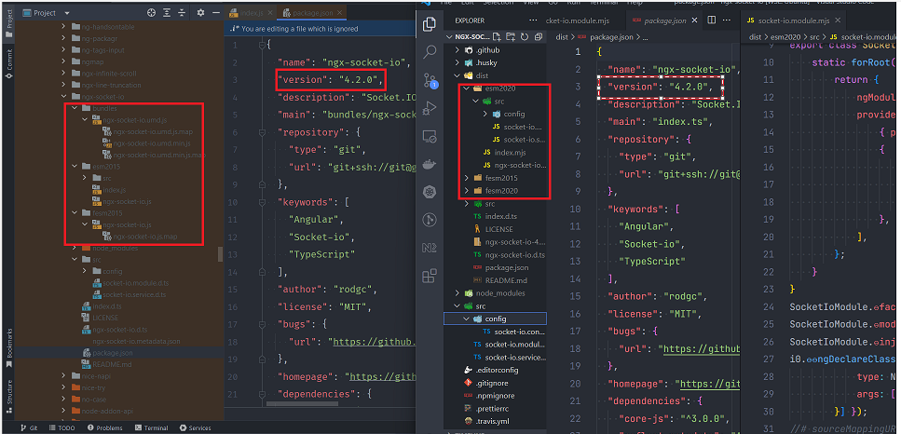Viewport: 901px width, 434px height.
Task: Collapse the dist folder in VS Code Explorer
Action: (457, 75)
